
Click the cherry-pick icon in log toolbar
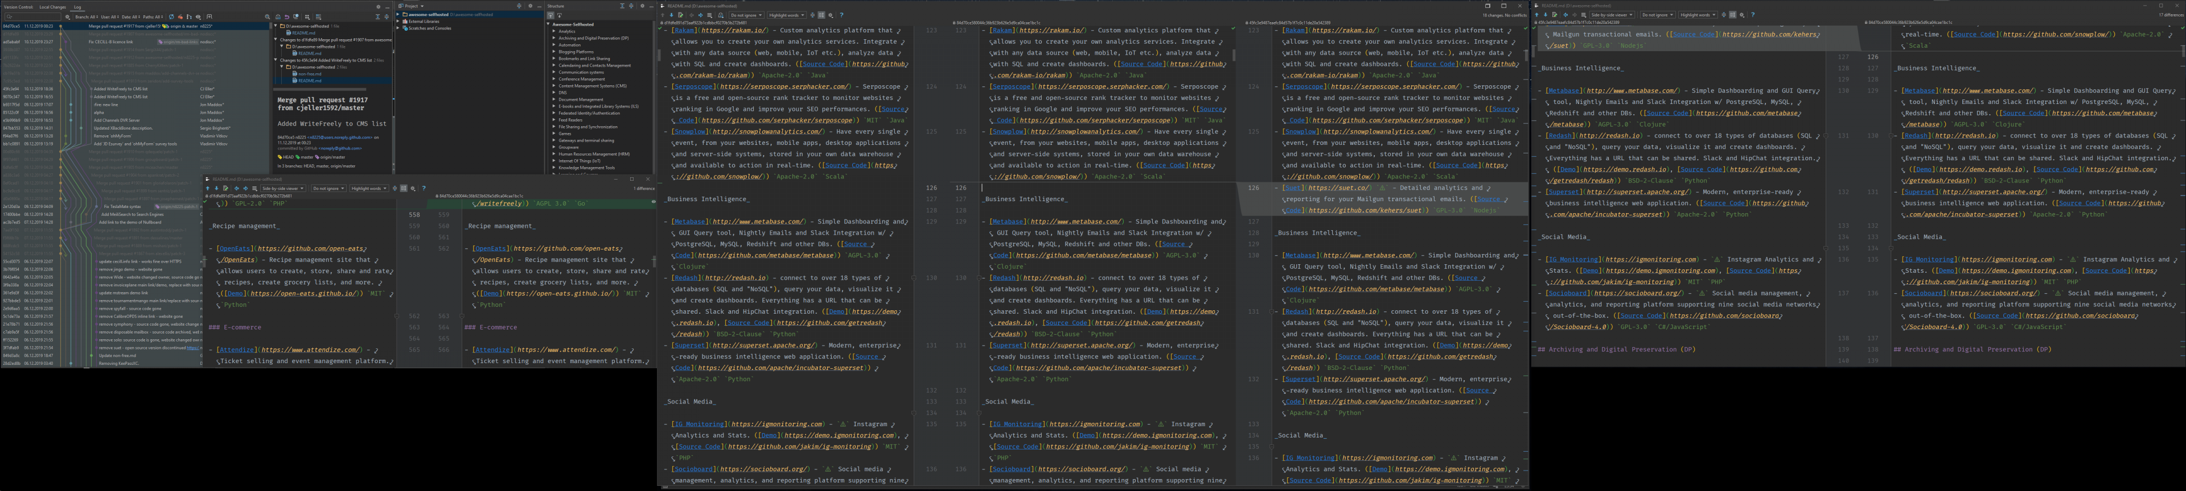(181, 17)
